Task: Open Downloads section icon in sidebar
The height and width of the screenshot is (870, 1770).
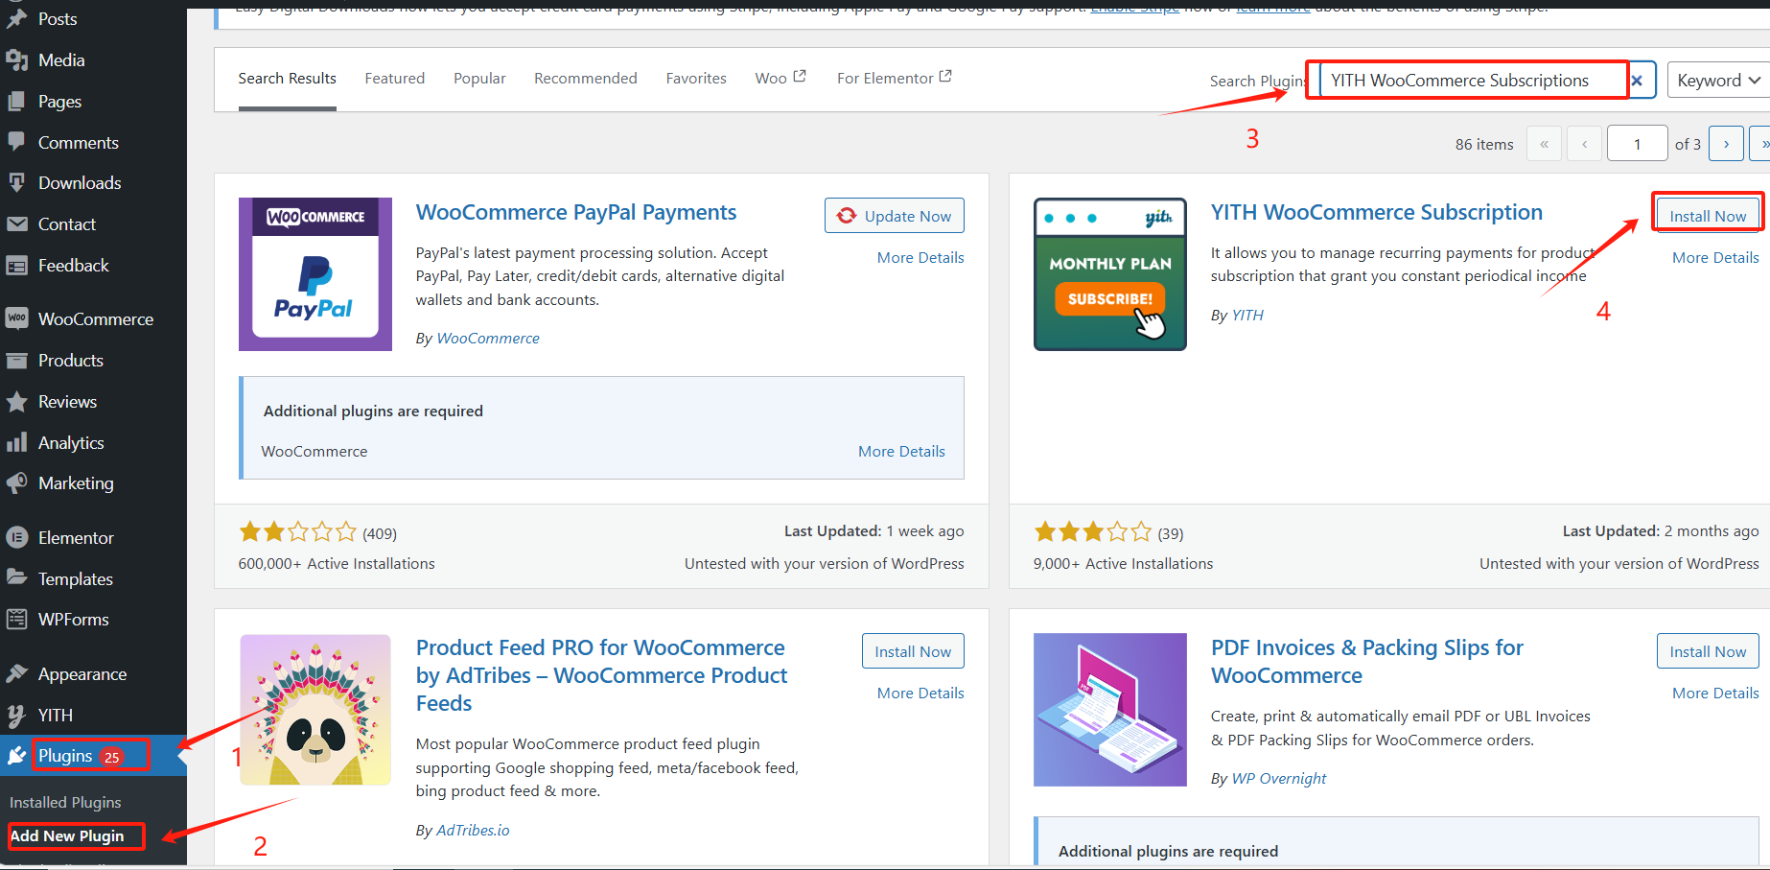Action: (17, 182)
